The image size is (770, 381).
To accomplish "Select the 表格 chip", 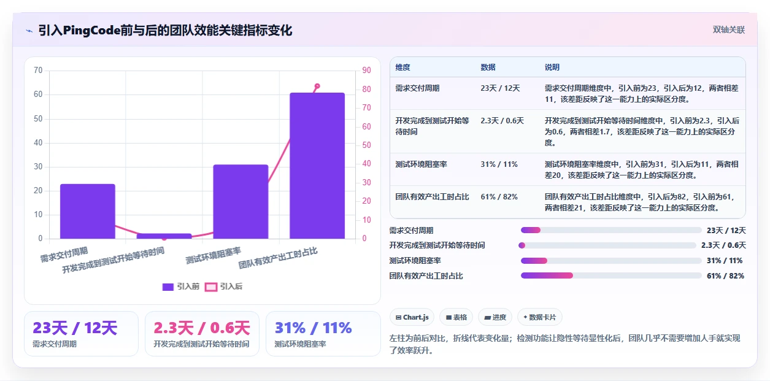I will coord(456,317).
